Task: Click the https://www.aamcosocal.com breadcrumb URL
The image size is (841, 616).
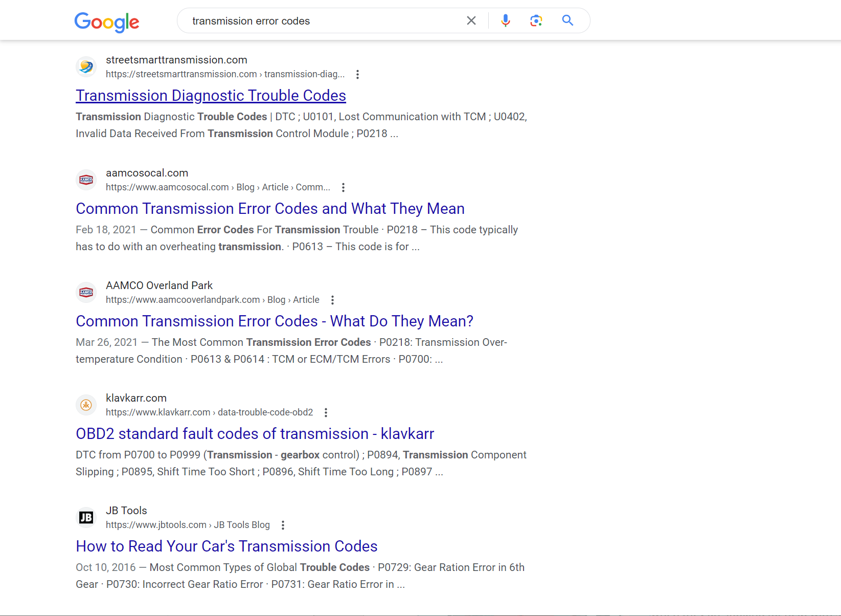Action: (x=218, y=187)
